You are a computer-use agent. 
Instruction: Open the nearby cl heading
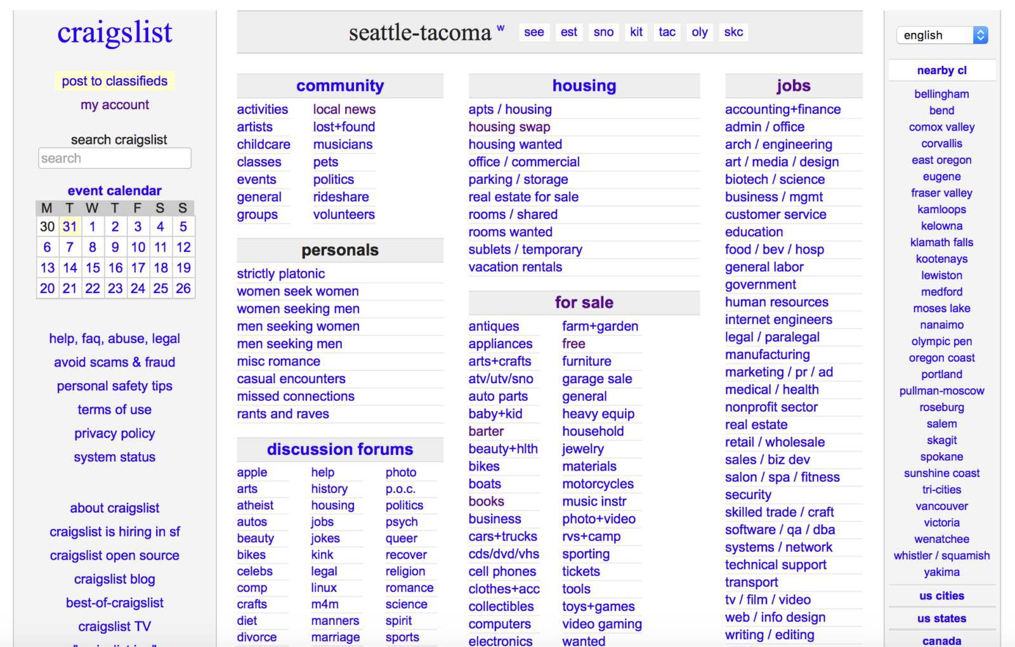[x=942, y=70]
